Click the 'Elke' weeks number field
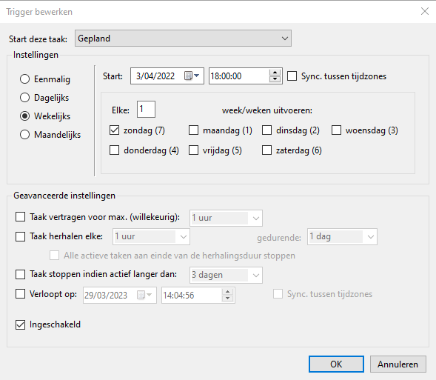The height and width of the screenshot is (380, 436). click(146, 110)
